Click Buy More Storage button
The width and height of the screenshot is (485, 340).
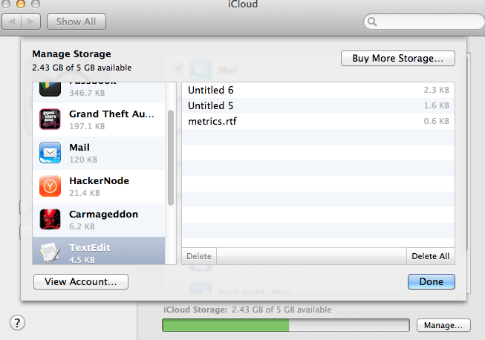point(398,58)
